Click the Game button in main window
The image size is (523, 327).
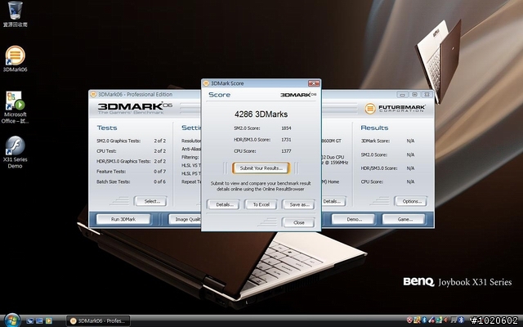[404, 219]
